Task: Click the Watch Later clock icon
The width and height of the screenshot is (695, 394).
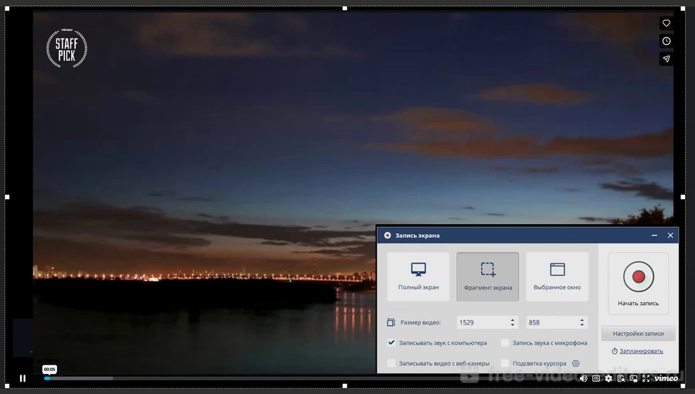Action: click(666, 41)
